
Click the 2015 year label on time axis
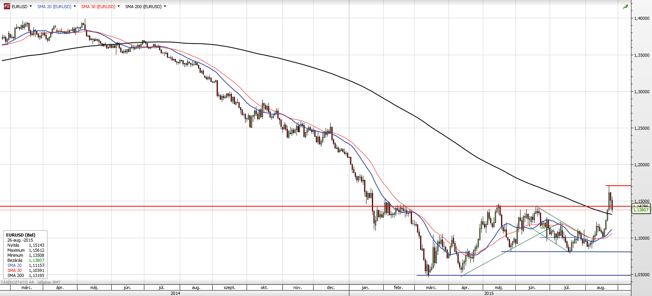coord(489,293)
